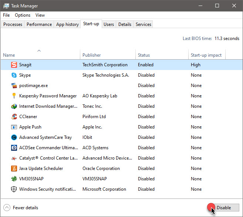Select the Internet Download Manager icon
Image resolution: width=243 pixels, height=217 pixels.
(x=14, y=106)
